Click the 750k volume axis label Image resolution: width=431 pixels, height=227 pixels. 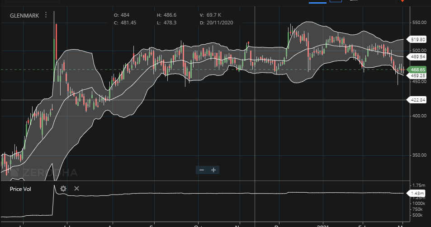(x=417, y=209)
